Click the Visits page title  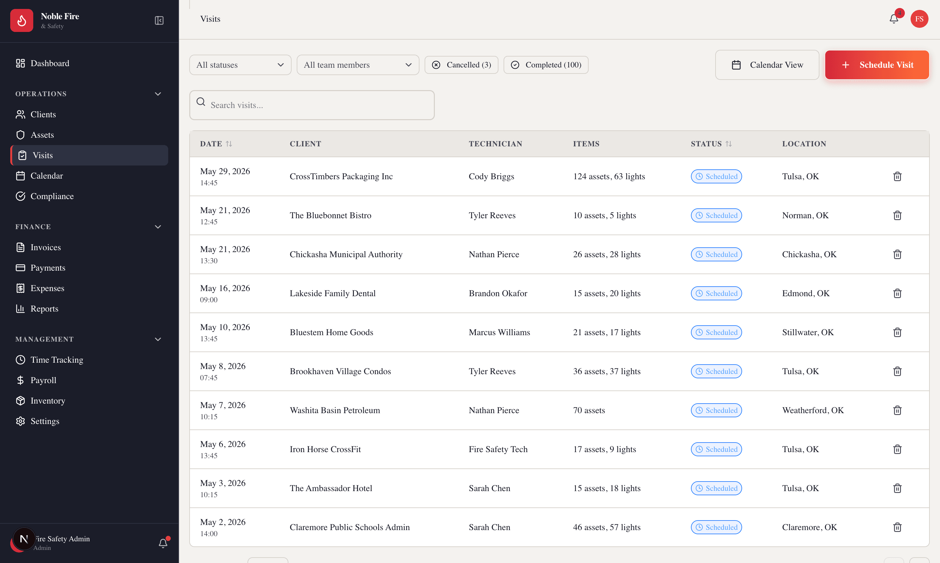210,19
